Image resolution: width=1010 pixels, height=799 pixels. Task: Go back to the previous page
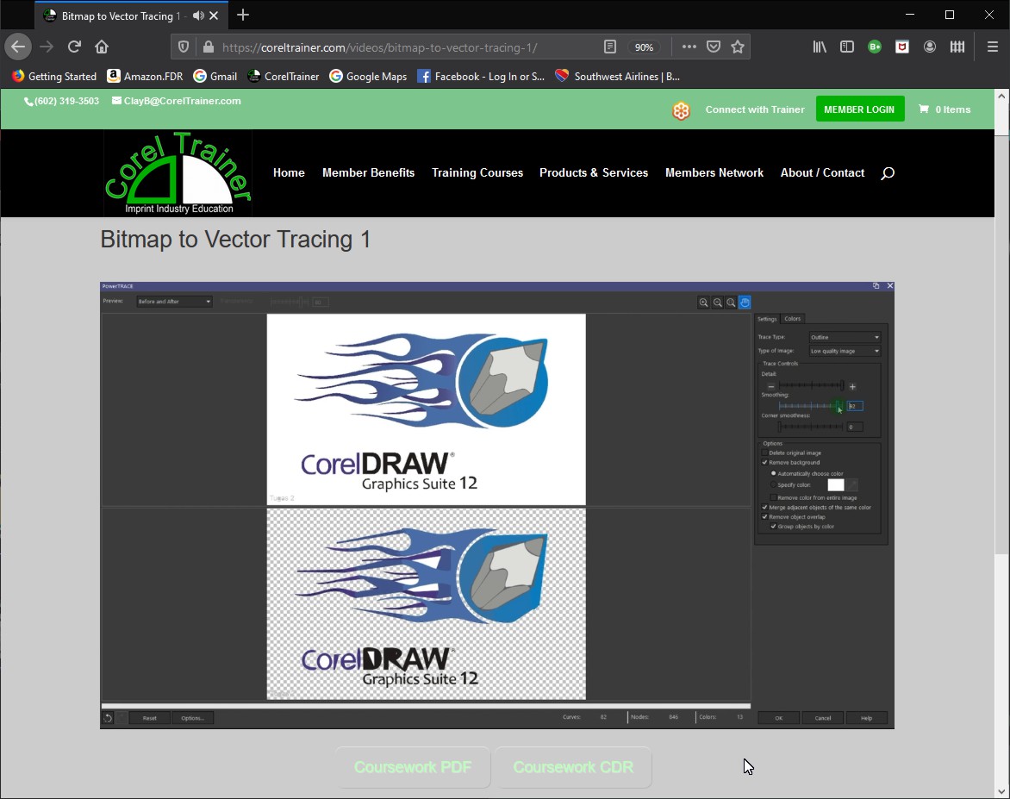(18, 47)
